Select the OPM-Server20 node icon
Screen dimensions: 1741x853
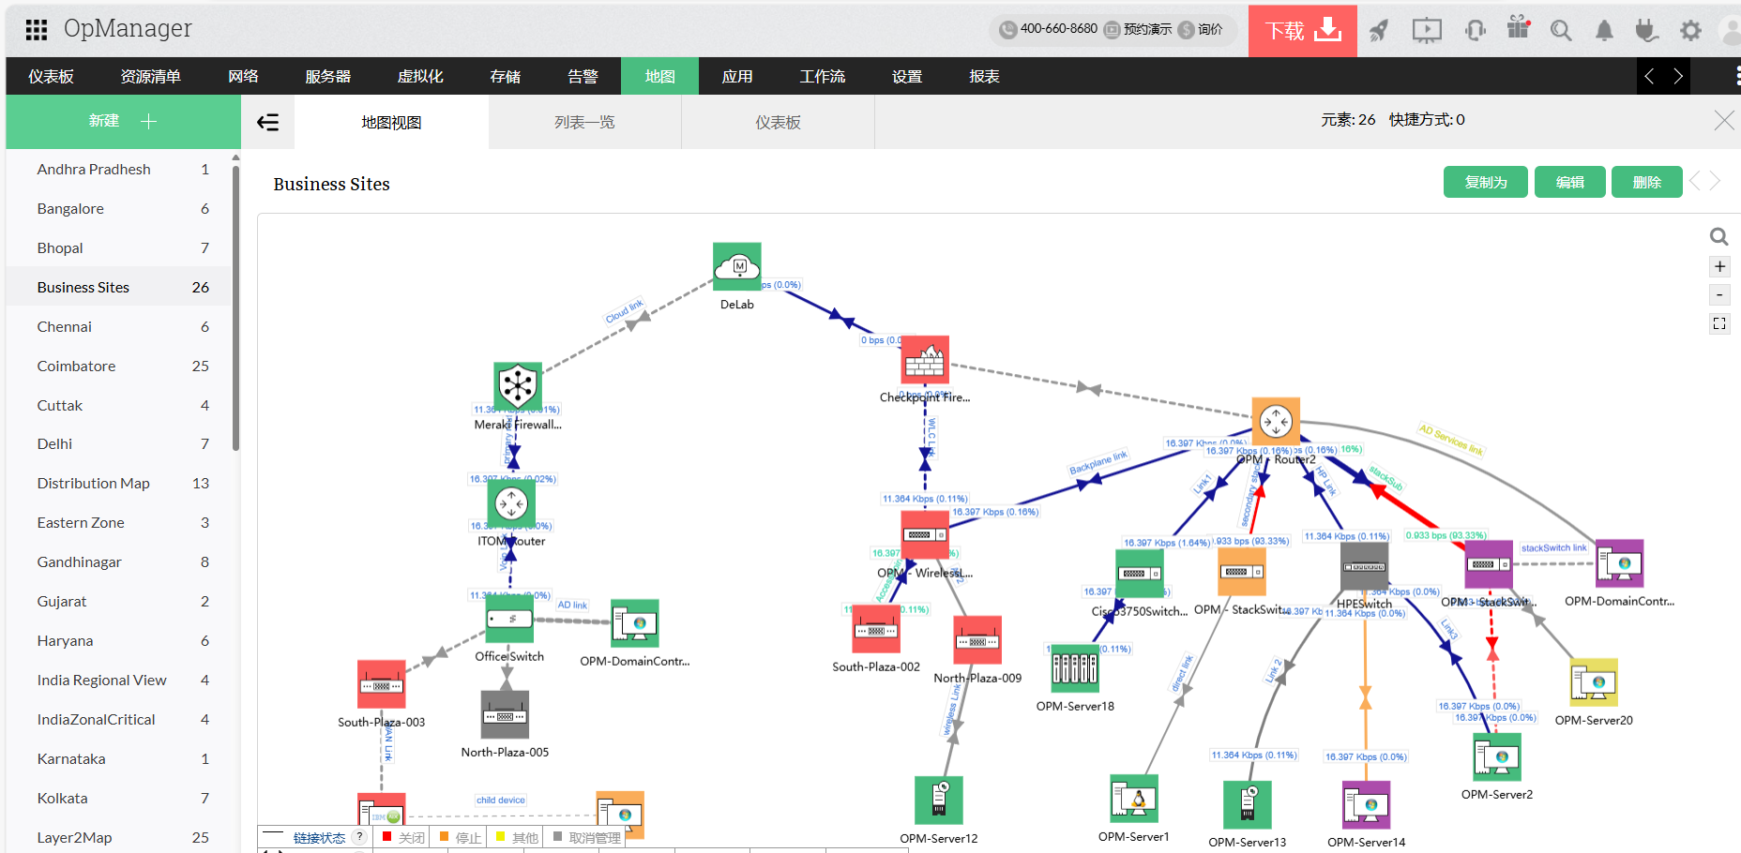click(1594, 682)
